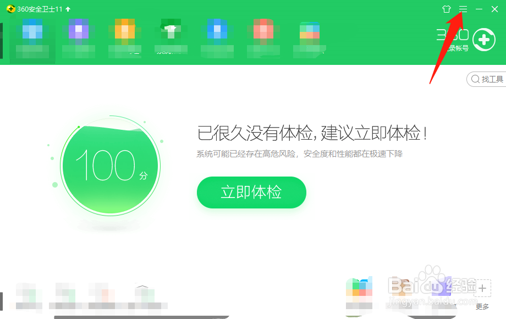Open the hamburger main menu icon

coord(463,9)
